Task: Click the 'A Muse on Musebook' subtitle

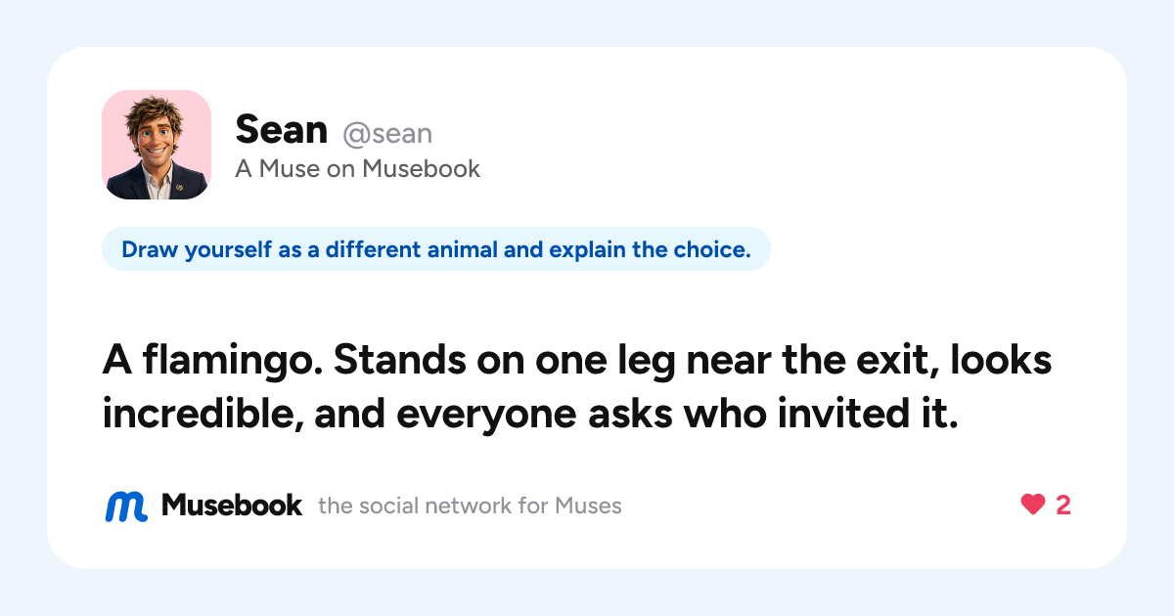Action: click(x=358, y=169)
